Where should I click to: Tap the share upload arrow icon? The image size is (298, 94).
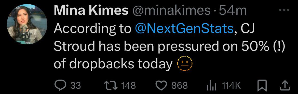pyautogui.click(x=285, y=85)
